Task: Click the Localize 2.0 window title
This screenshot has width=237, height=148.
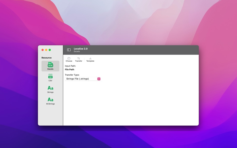Action: tap(80, 49)
